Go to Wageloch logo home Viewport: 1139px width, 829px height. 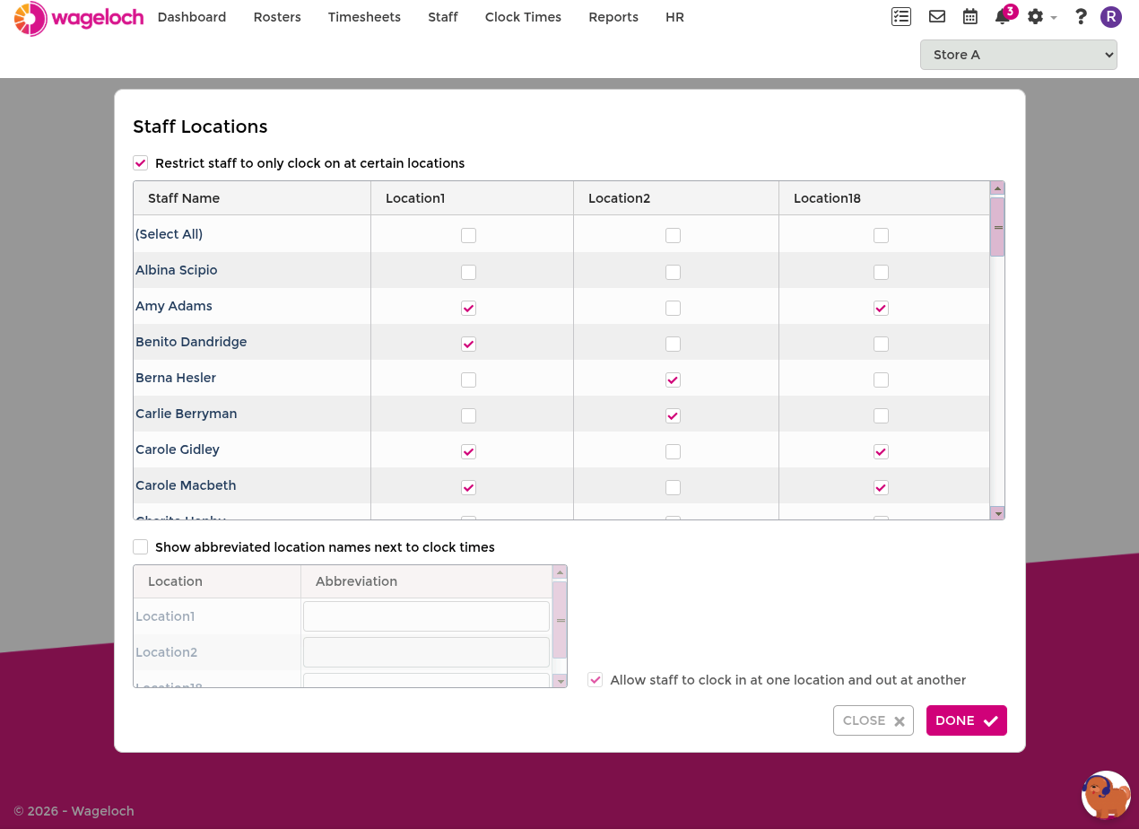tap(79, 18)
